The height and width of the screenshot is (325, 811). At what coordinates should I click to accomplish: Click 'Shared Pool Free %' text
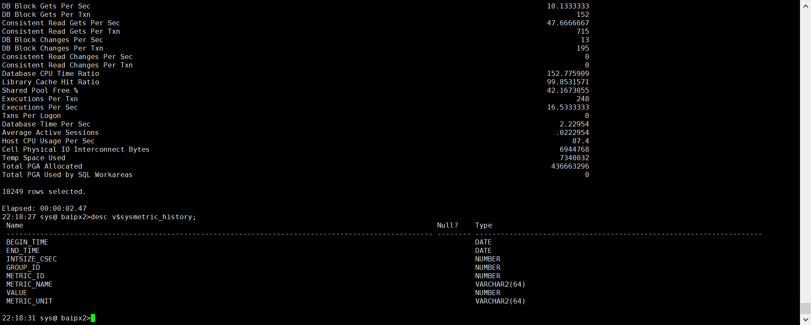[40, 91]
